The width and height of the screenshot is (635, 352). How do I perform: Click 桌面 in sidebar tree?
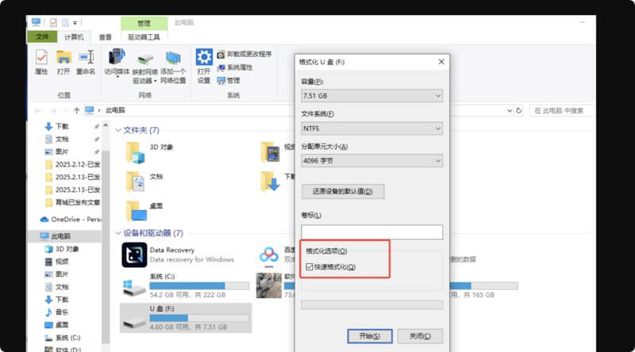tap(56, 324)
